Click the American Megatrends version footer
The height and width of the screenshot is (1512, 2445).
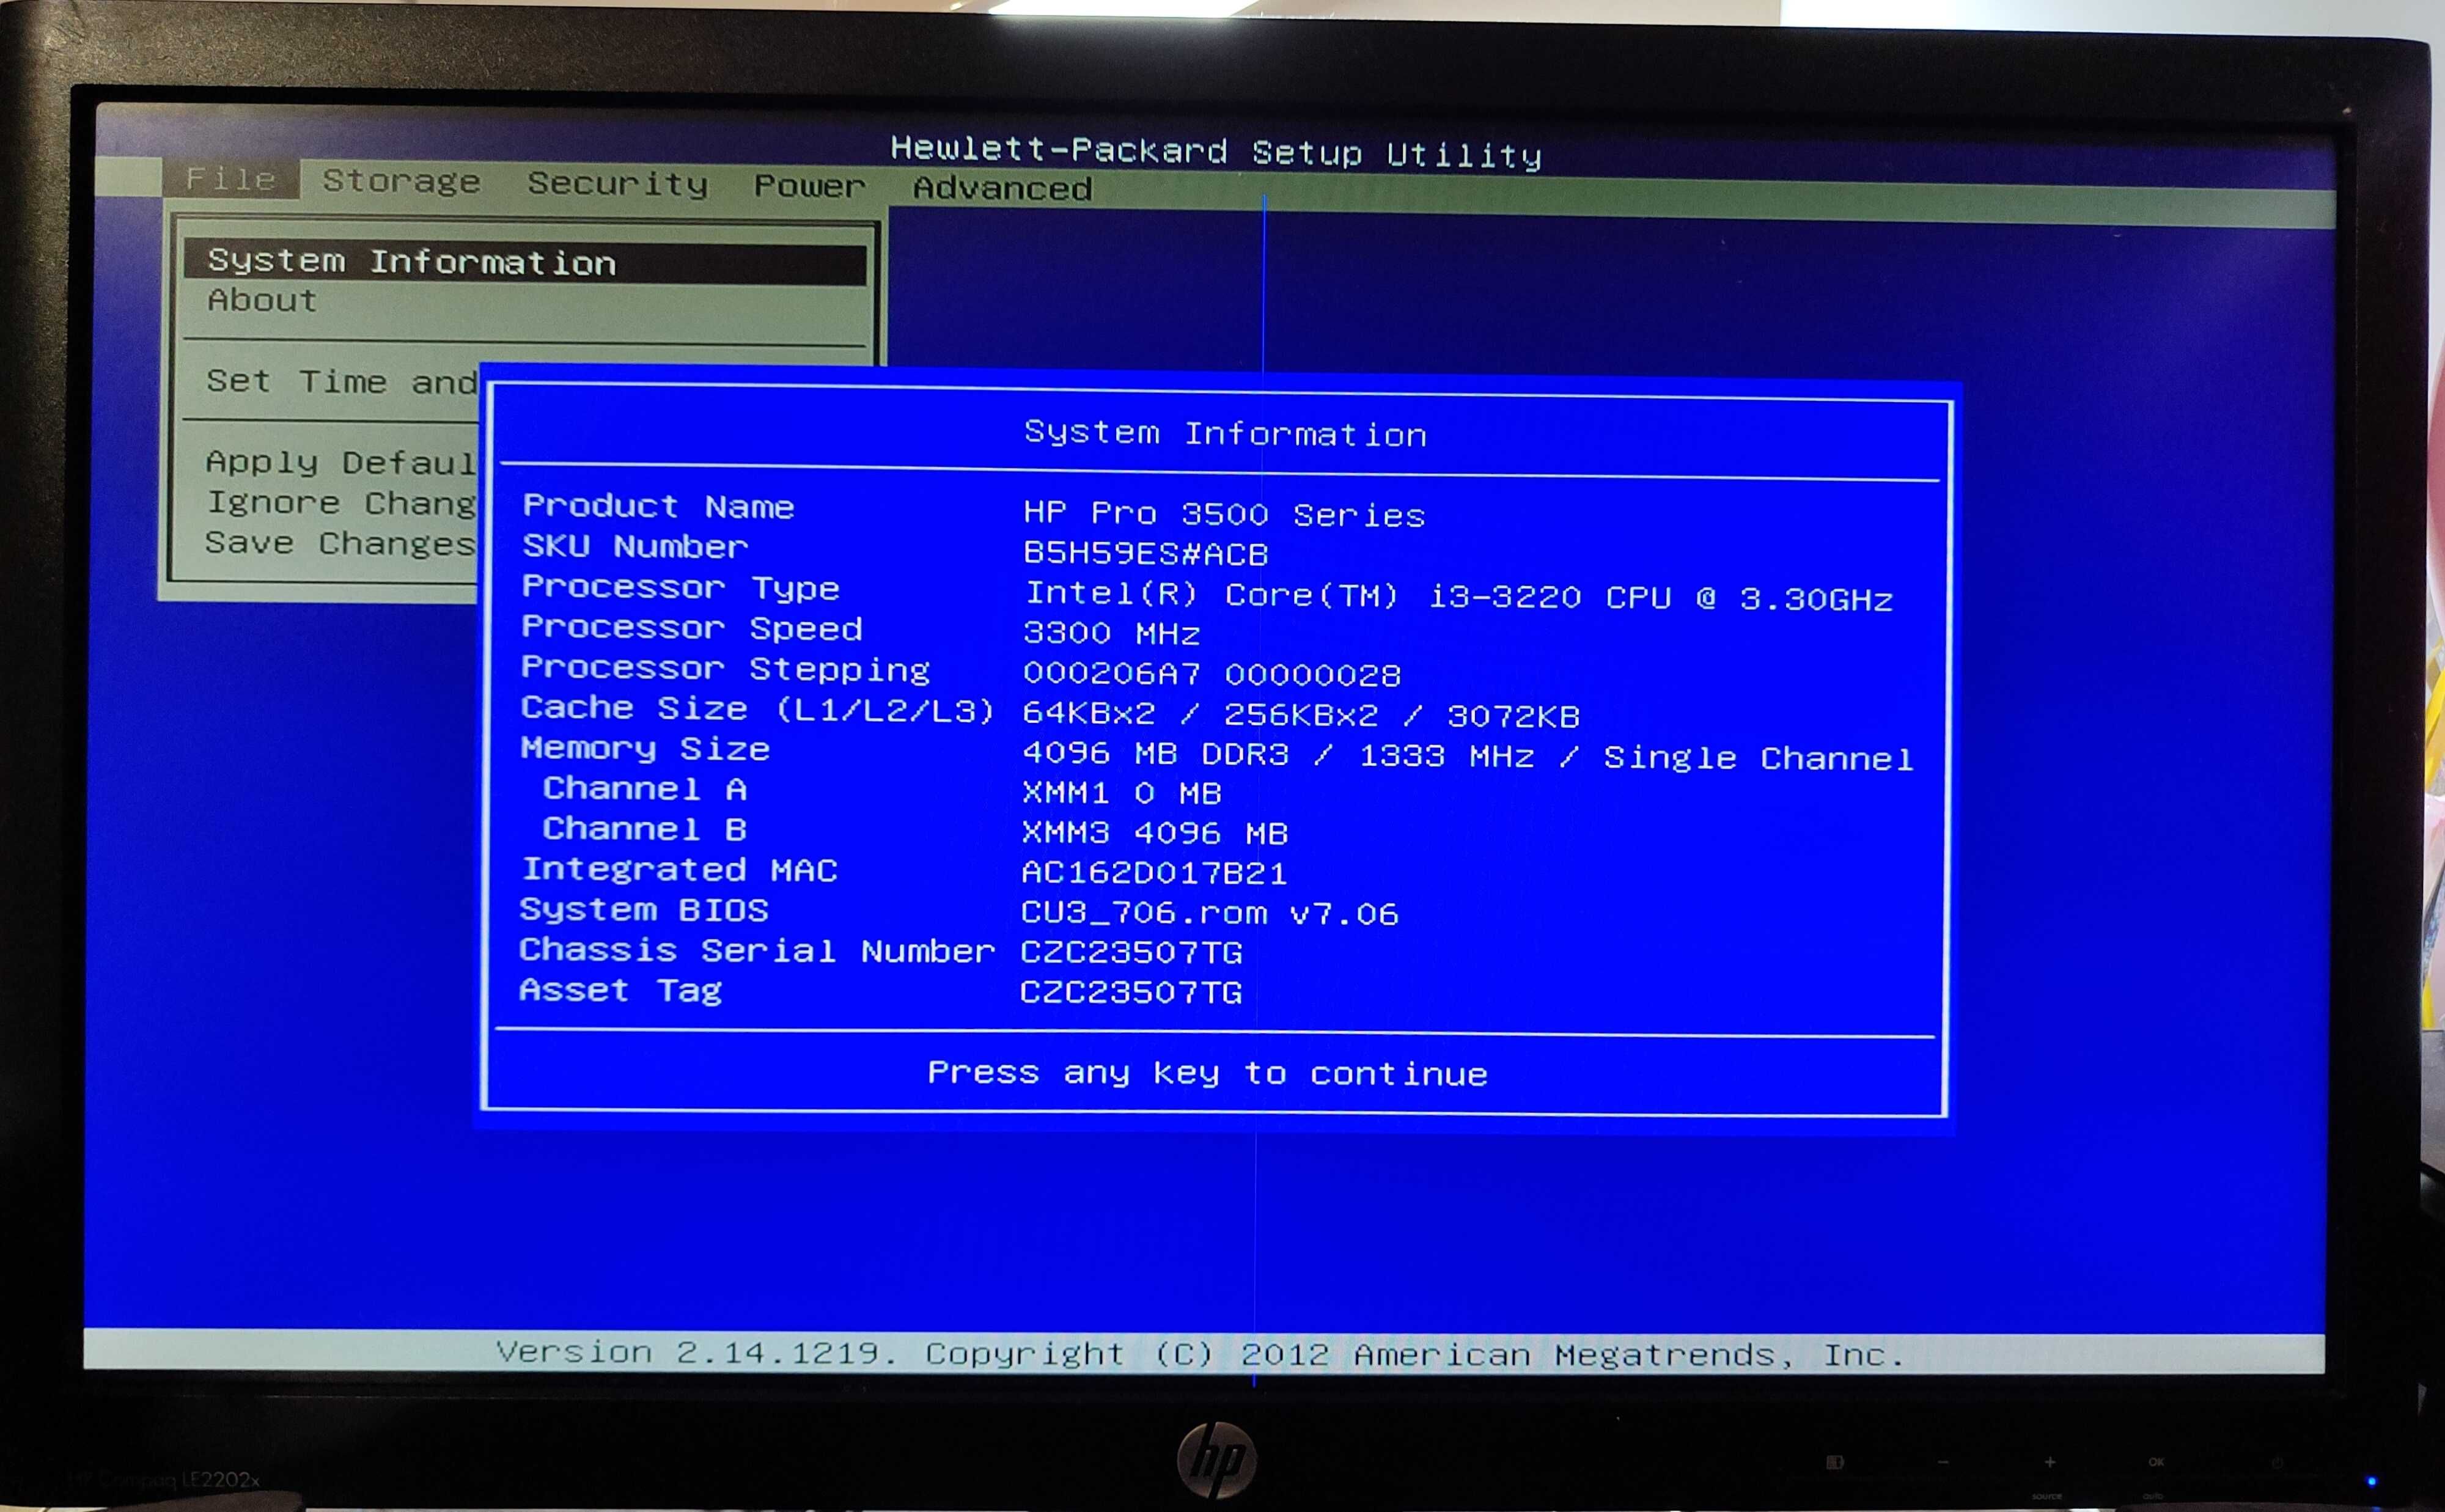coord(1200,1353)
